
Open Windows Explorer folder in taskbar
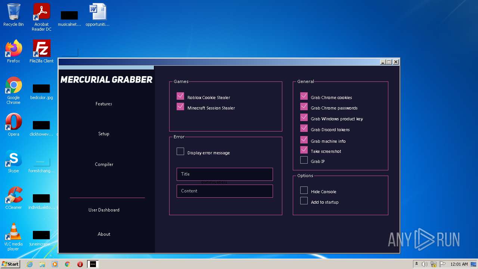coord(42,264)
